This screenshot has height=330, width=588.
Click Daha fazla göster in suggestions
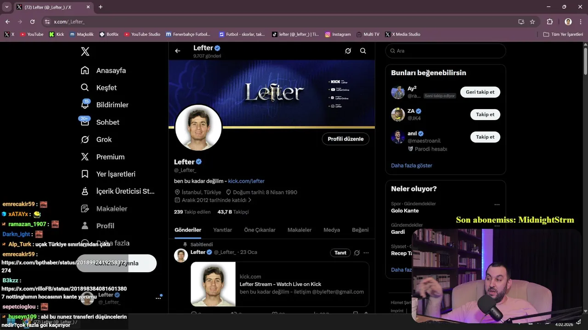click(x=412, y=165)
